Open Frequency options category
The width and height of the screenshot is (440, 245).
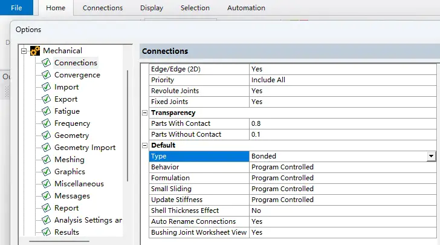(x=72, y=123)
